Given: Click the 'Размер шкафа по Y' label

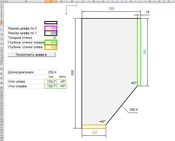Looking at the screenshot, I should [22, 33].
